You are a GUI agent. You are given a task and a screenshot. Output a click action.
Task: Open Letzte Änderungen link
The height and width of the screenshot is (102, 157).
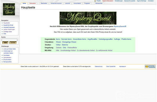point(9,29)
